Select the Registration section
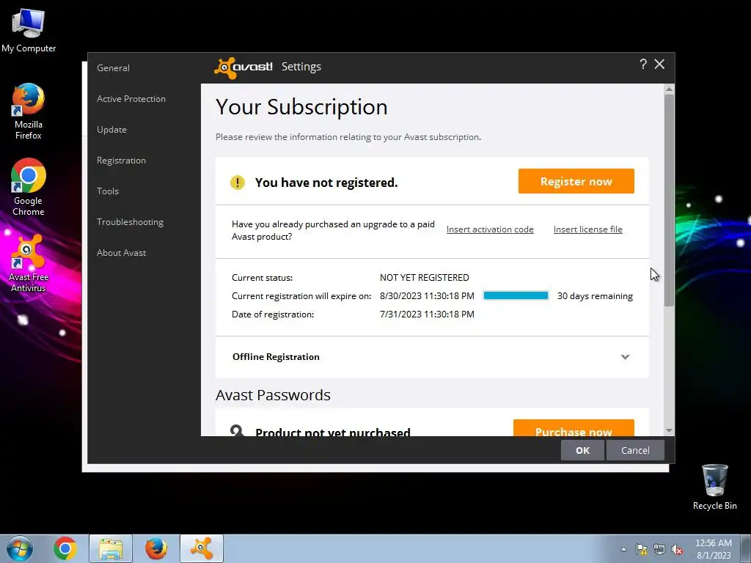Viewport: 751px width, 563px height. [121, 161]
